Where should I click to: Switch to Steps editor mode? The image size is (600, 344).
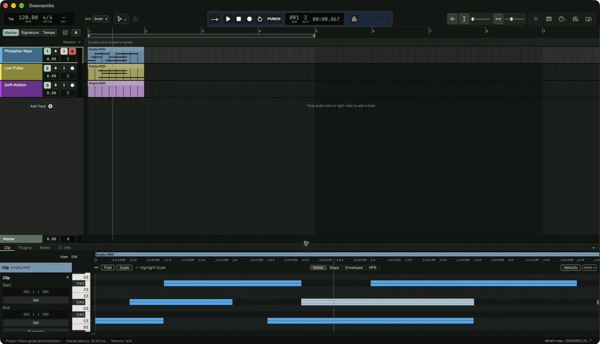pyautogui.click(x=334, y=267)
